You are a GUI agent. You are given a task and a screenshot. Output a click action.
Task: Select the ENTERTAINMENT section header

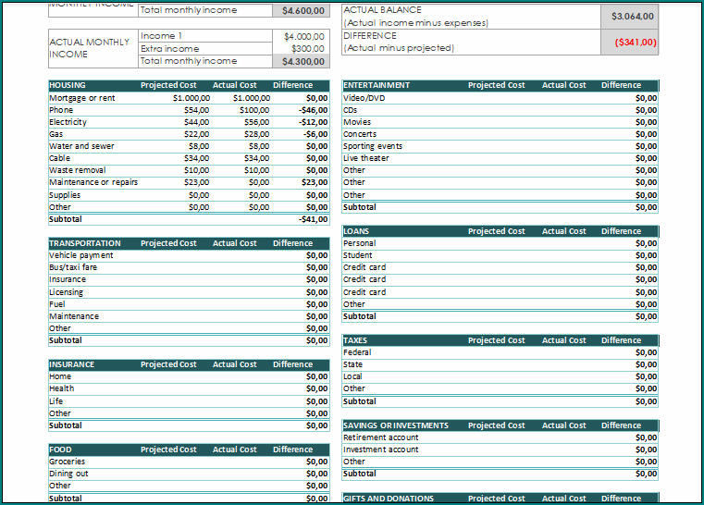pos(377,85)
